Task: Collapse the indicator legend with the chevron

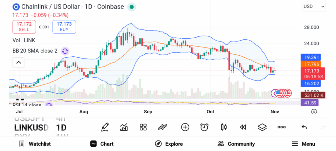Action: 19,62
